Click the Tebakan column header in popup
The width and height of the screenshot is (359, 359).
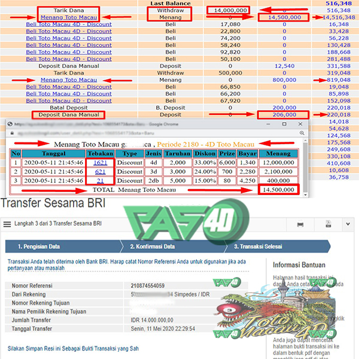point(101,153)
